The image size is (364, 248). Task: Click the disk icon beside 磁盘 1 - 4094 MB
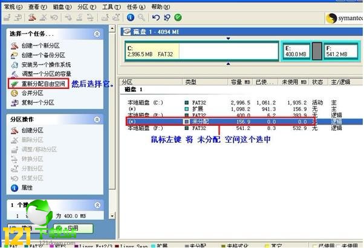(x=127, y=31)
